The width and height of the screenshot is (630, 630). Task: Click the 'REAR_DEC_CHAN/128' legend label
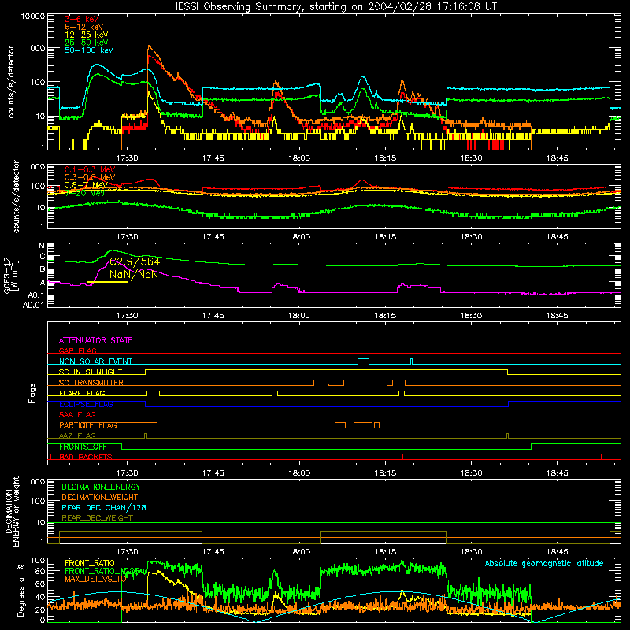click(104, 507)
